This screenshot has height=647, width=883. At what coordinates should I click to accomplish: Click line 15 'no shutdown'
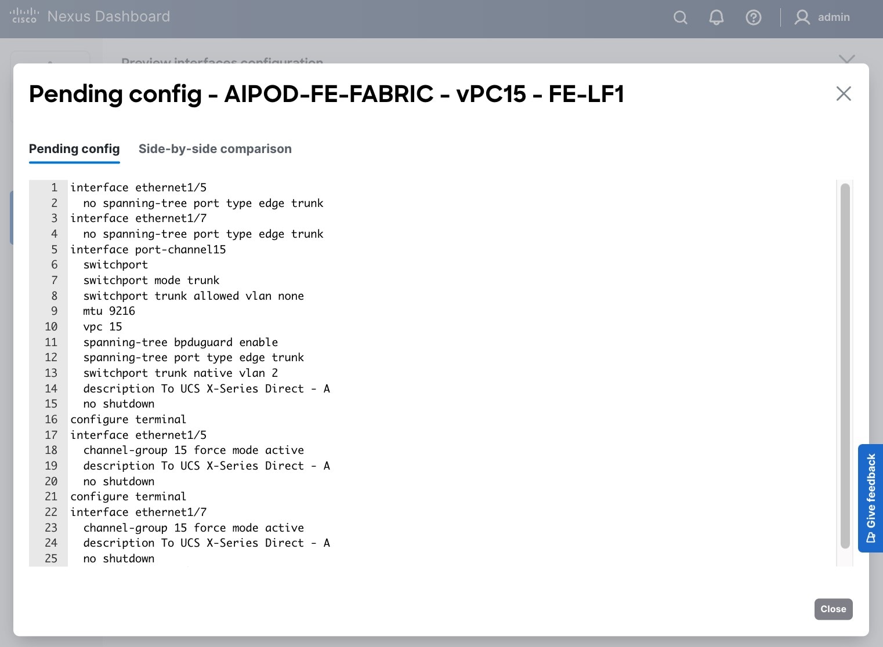click(x=119, y=404)
